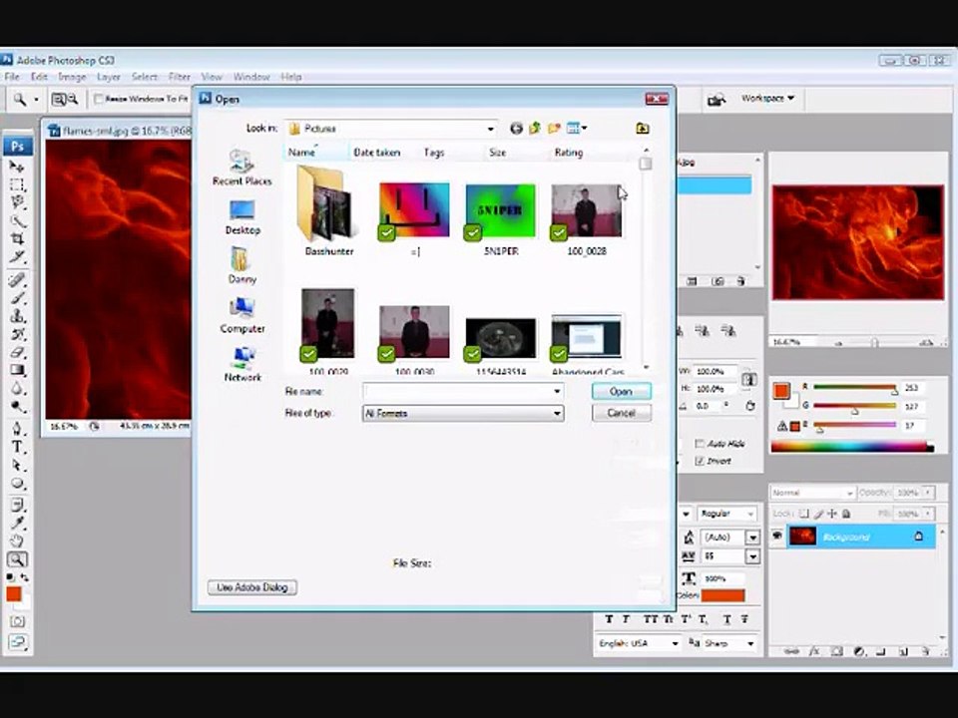Image resolution: width=958 pixels, height=718 pixels.
Task: Click the Favorites icon in Open dialog
Action: (x=642, y=129)
